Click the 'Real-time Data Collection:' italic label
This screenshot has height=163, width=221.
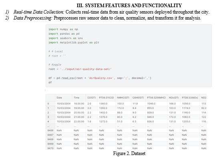click(39, 12)
